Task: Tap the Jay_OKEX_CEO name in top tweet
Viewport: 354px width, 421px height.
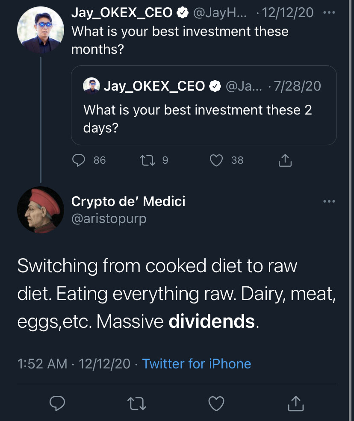Action: point(122,13)
